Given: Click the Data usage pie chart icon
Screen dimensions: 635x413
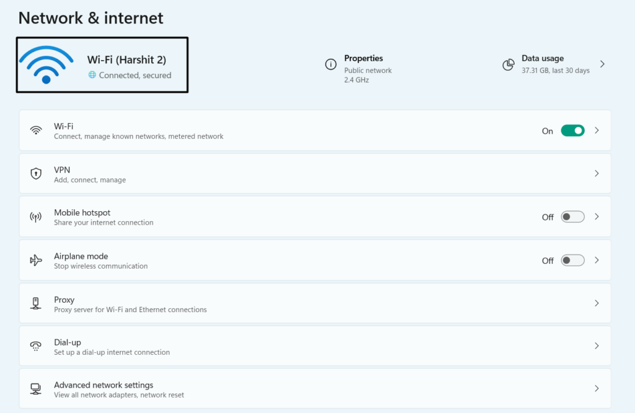Looking at the screenshot, I should [x=508, y=64].
